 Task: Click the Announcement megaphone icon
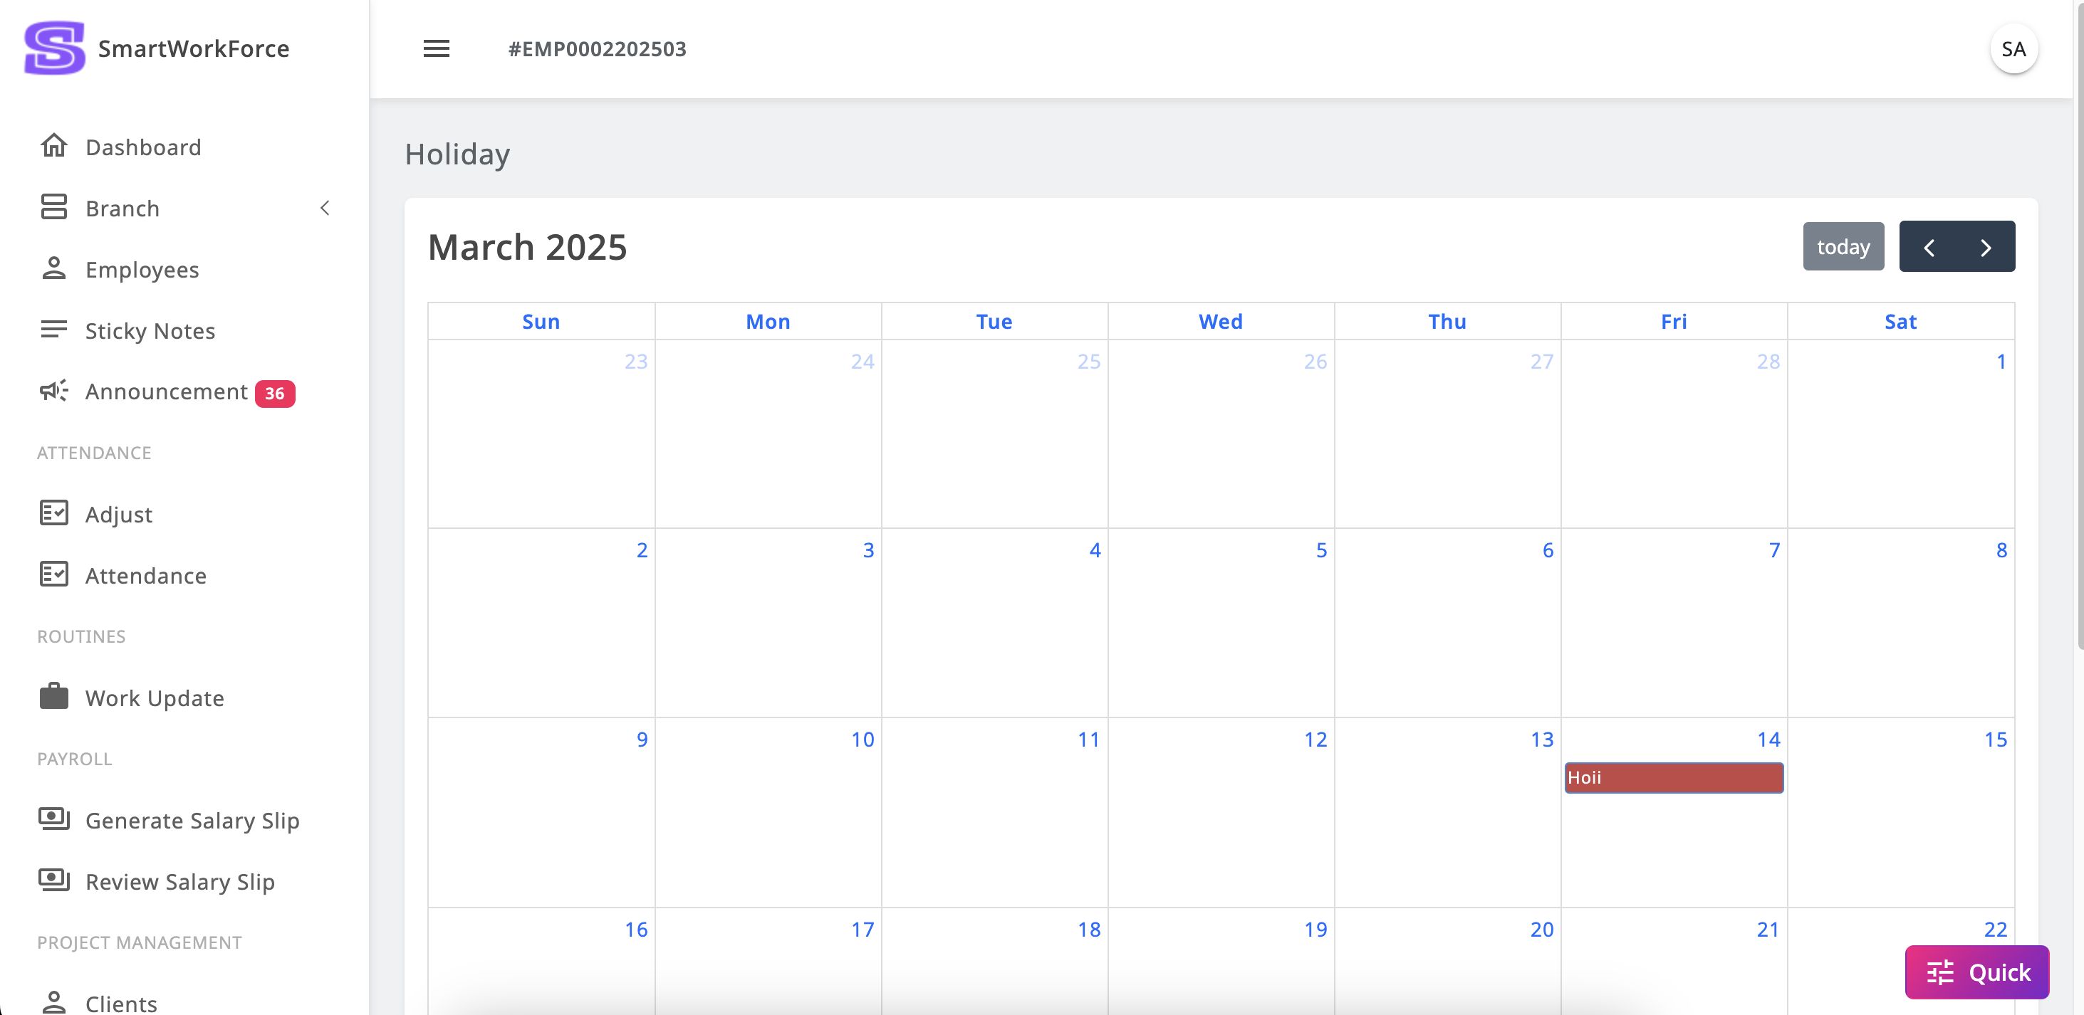point(54,391)
